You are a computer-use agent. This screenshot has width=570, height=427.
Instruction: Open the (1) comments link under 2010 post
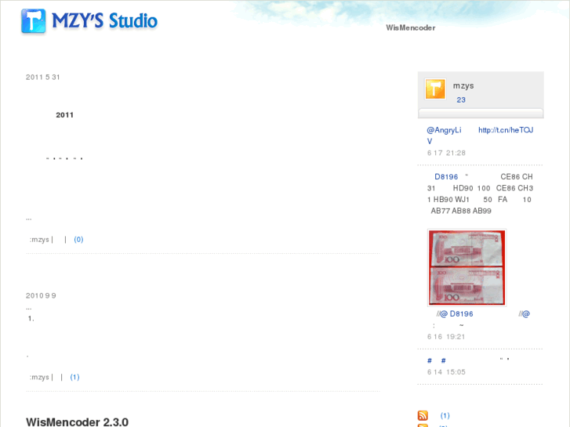(75, 377)
